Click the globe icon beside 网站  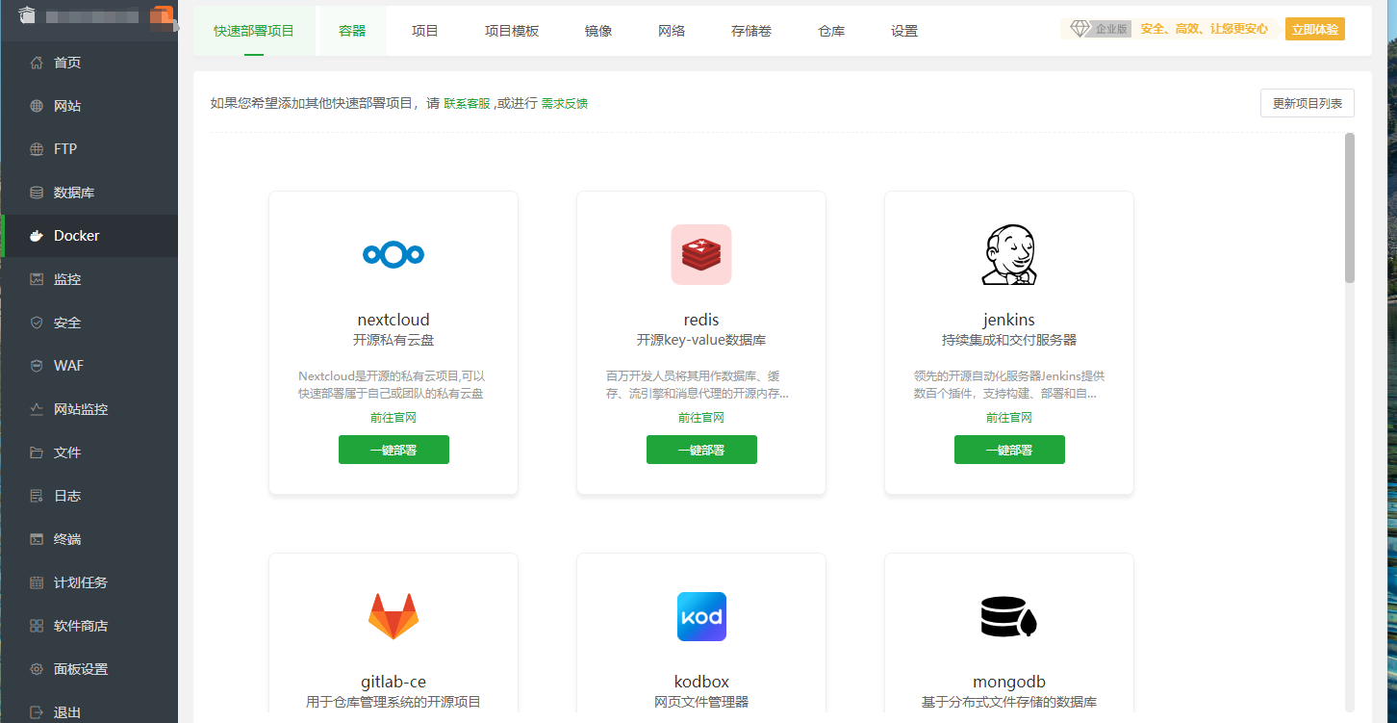click(37, 106)
